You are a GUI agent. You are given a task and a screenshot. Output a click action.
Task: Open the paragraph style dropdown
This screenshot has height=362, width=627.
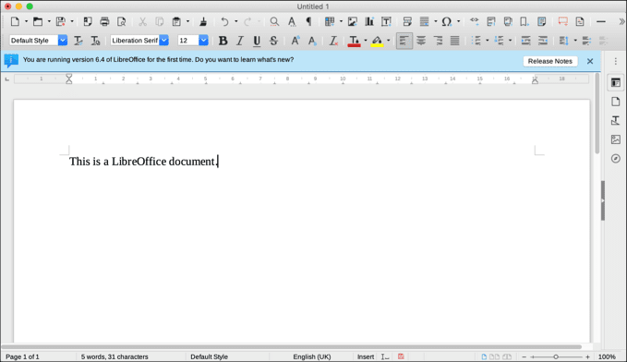63,41
